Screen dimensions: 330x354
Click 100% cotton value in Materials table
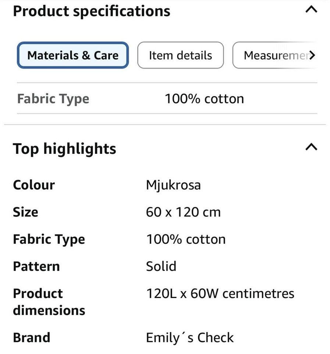(x=204, y=99)
